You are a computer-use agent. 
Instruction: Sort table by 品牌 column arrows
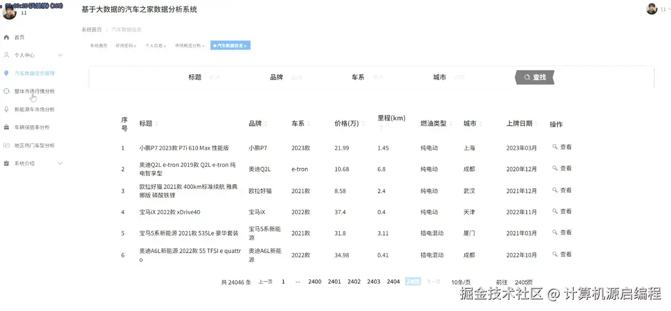(265, 124)
